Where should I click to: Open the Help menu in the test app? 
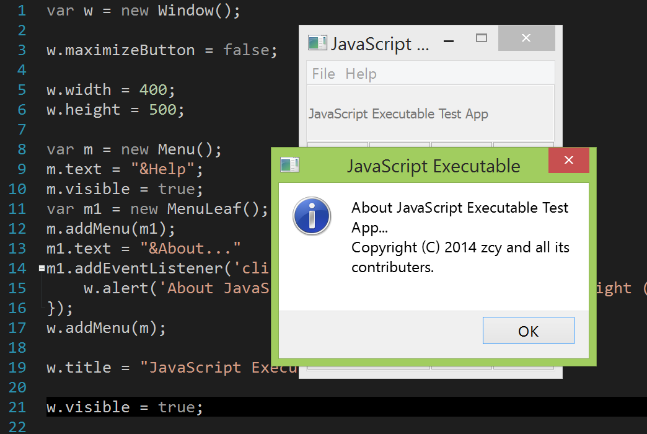click(361, 74)
